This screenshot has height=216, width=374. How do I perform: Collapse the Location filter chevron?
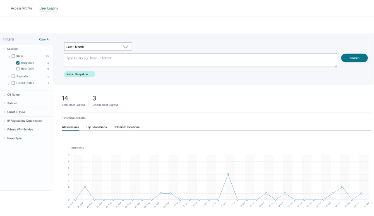pos(5,49)
